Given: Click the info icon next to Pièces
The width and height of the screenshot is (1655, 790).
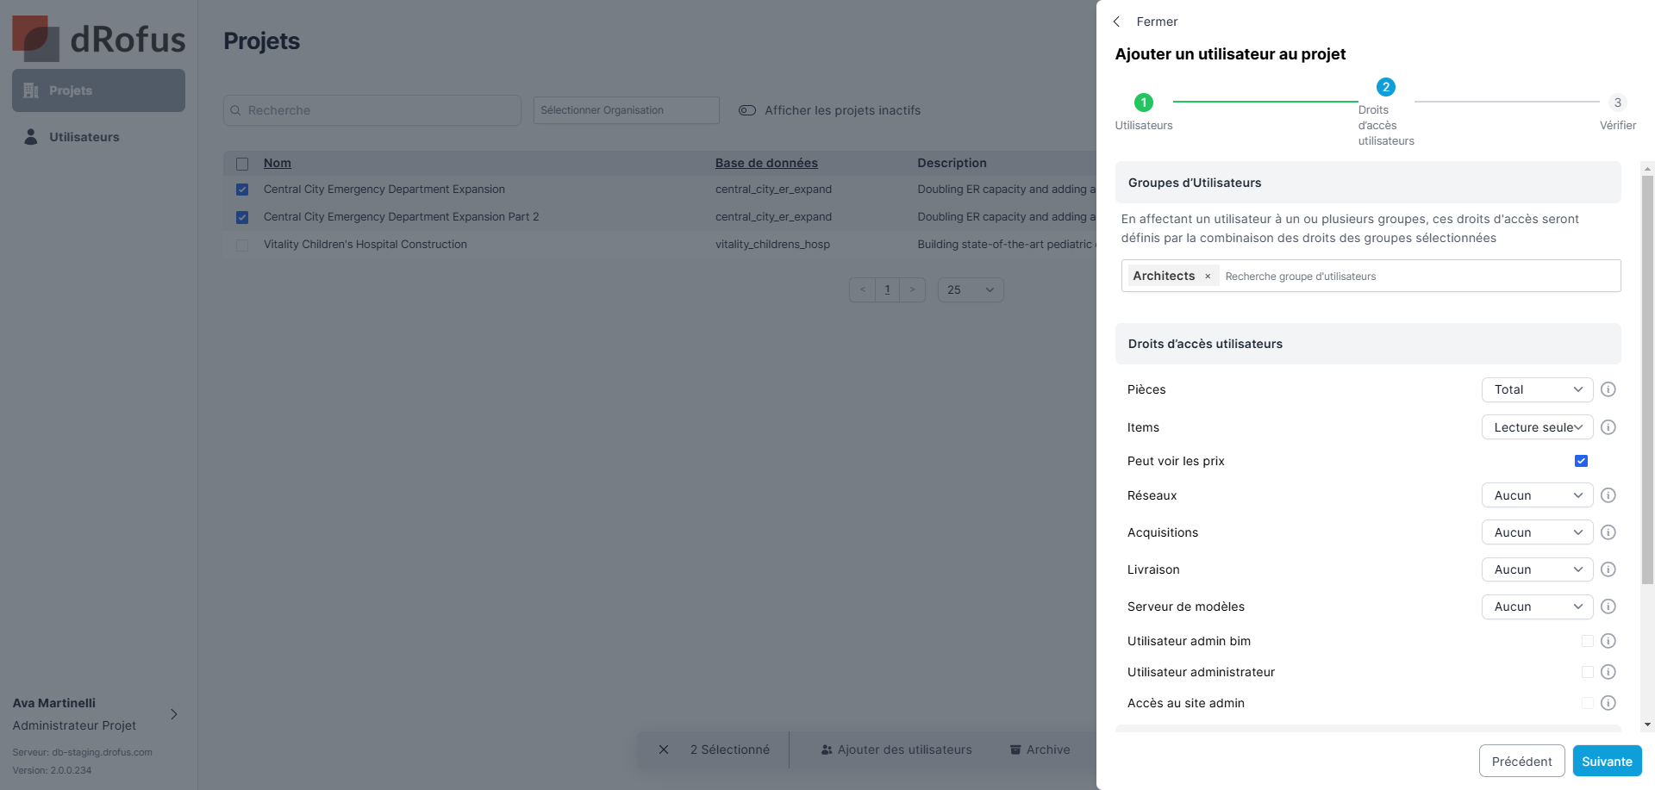Looking at the screenshot, I should [1608, 389].
